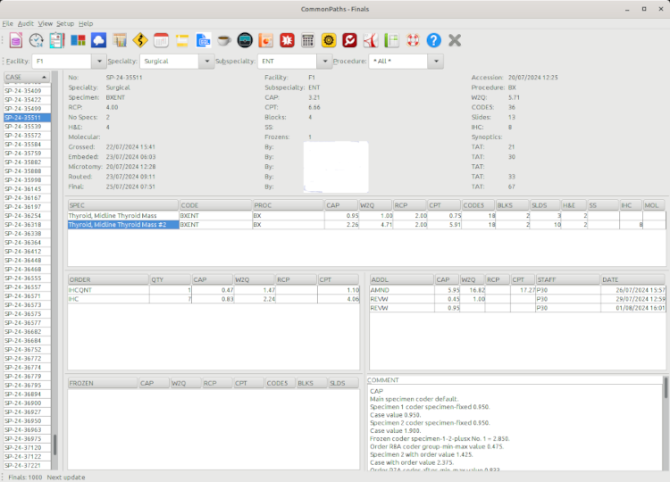The width and height of the screenshot is (670, 482).
Task: Open the 24-hour clock tool
Action: click(37, 40)
